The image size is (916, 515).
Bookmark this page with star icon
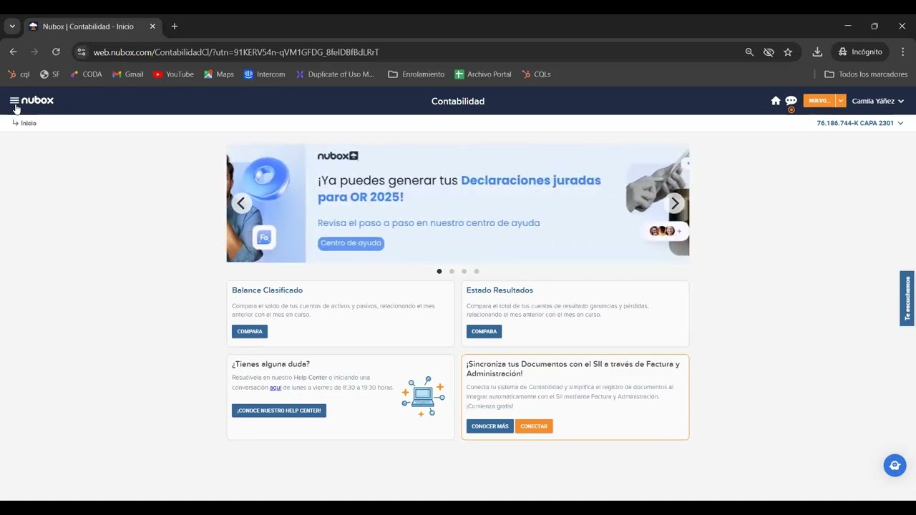788,52
